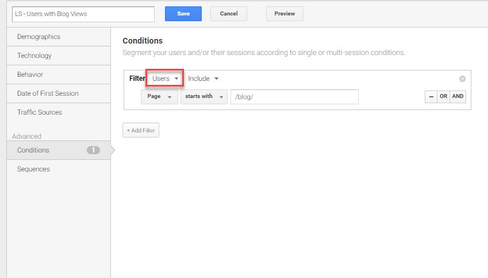This screenshot has height=278, width=488.
Task: Cancel the segment editing
Action: (228, 14)
